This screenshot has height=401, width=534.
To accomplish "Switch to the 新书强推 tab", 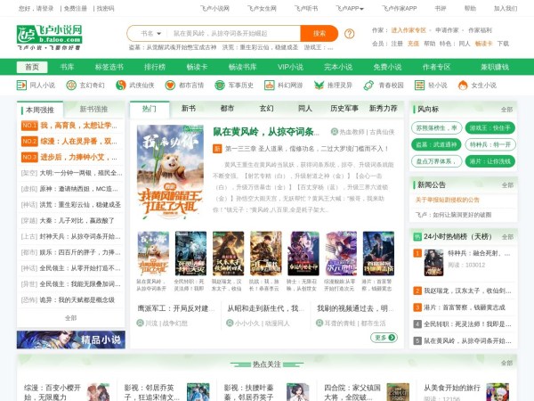I will point(94,109).
